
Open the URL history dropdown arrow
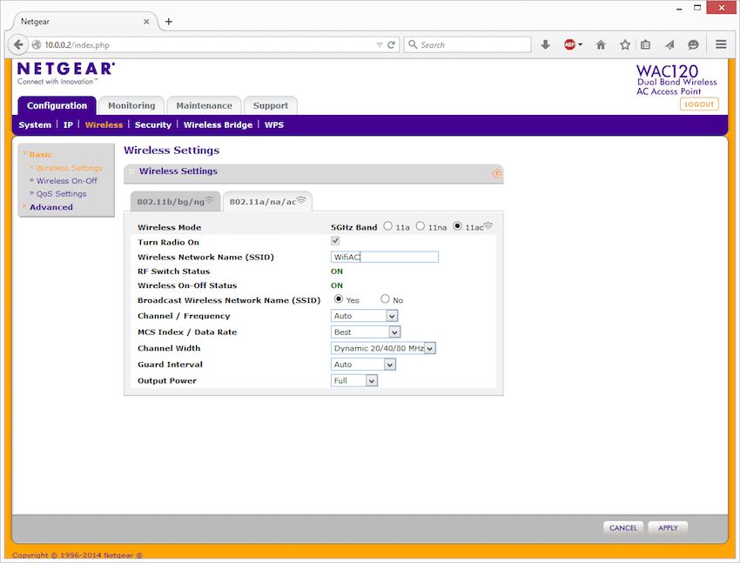(x=380, y=44)
